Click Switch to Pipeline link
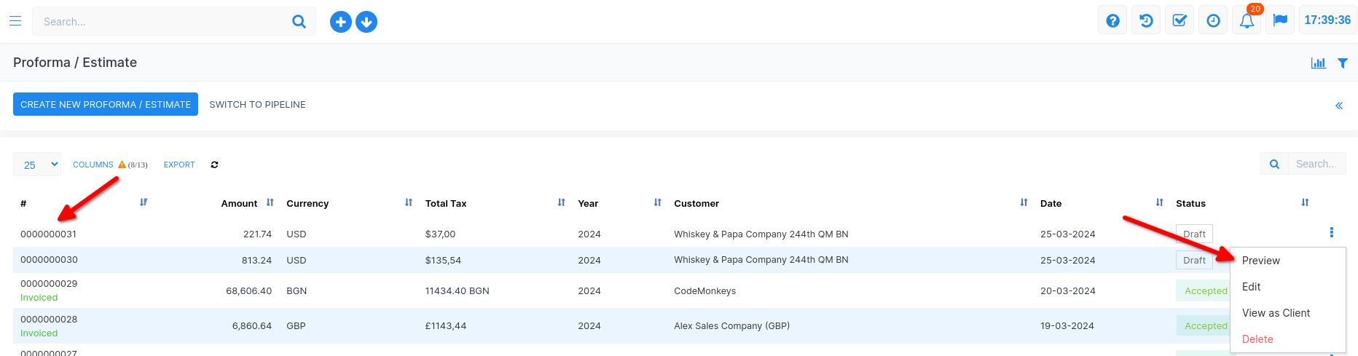Viewport: 1358px width, 356px height. point(257,104)
